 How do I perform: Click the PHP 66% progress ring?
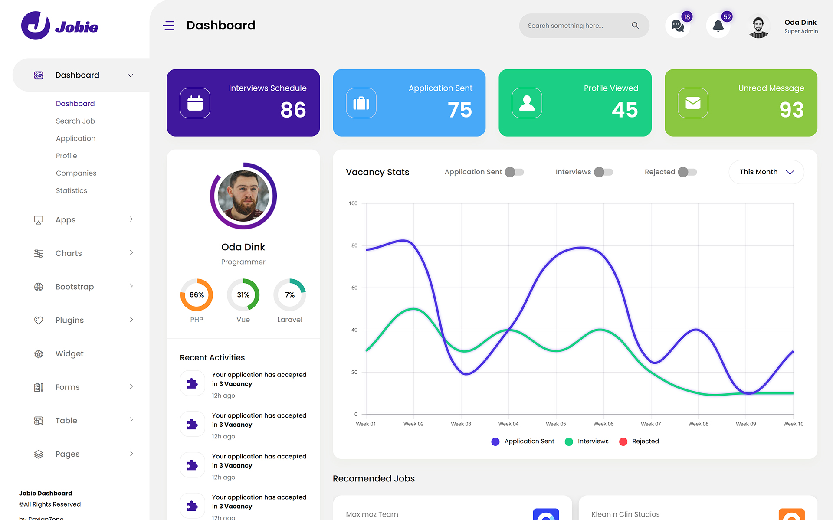point(197,295)
